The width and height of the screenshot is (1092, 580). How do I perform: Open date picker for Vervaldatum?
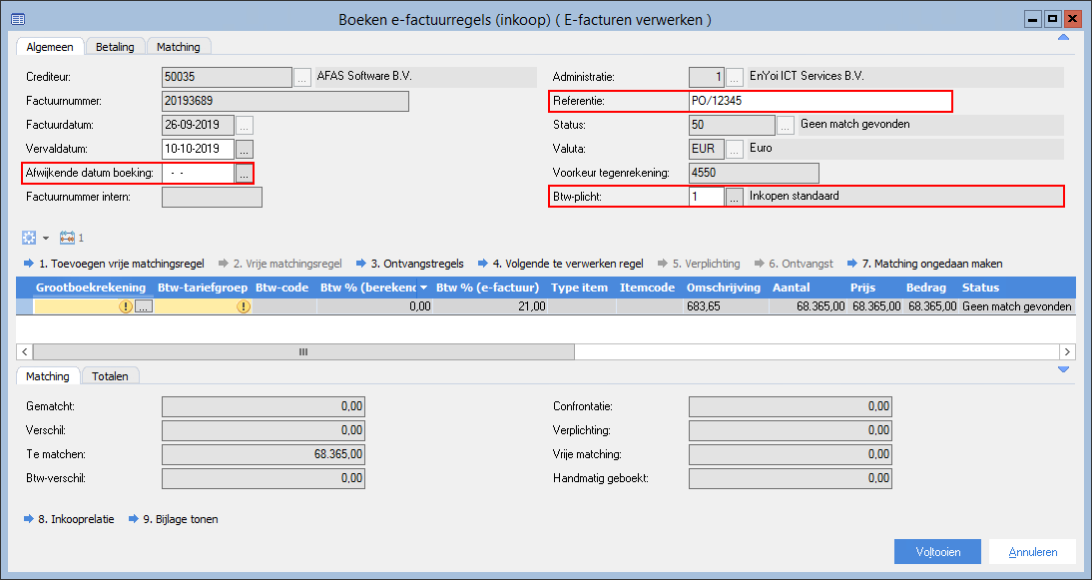coord(245,149)
